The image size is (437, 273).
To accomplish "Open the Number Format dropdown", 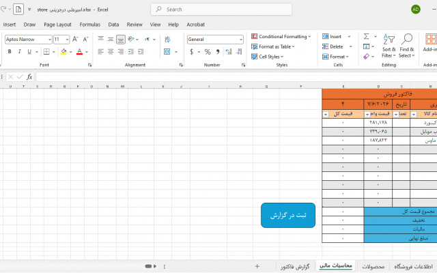I will 241,40.
